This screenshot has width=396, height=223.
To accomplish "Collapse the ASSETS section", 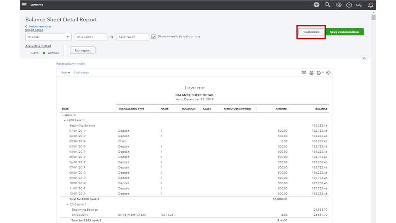I will click(63, 115).
